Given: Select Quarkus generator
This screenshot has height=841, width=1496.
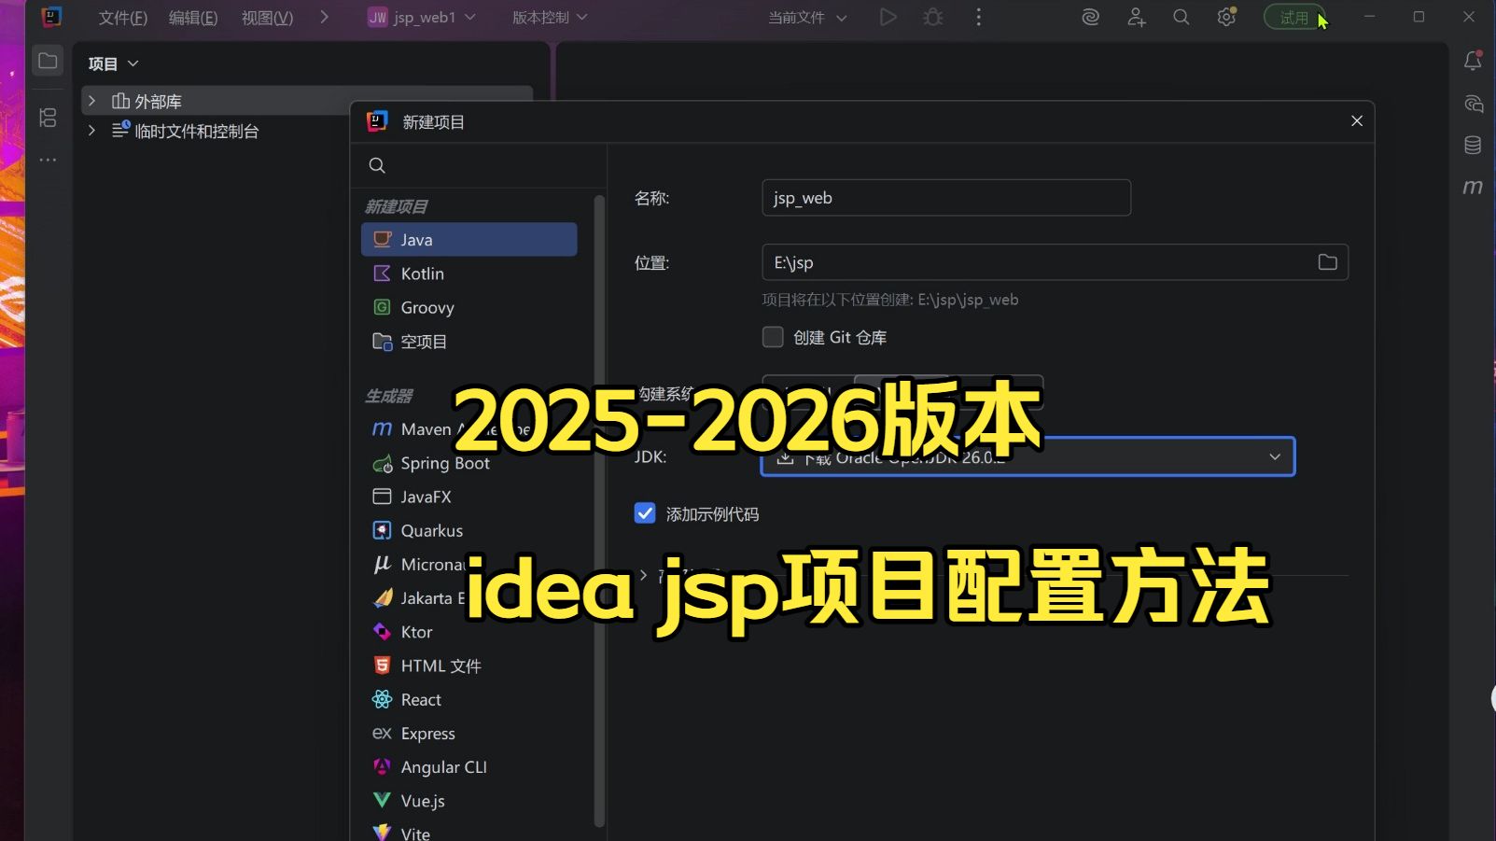Looking at the screenshot, I should tap(468, 530).
